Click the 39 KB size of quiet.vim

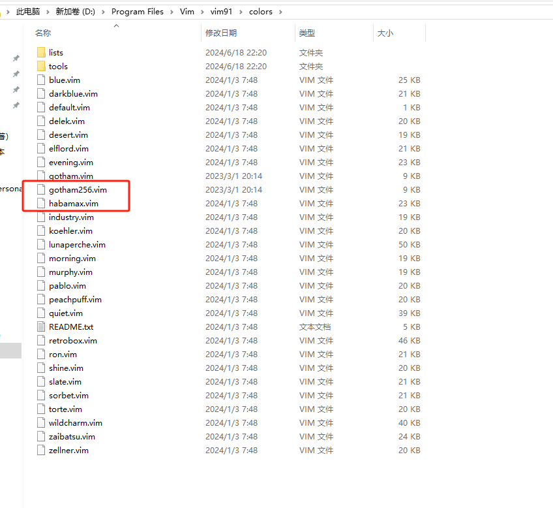(x=410, y=313)
